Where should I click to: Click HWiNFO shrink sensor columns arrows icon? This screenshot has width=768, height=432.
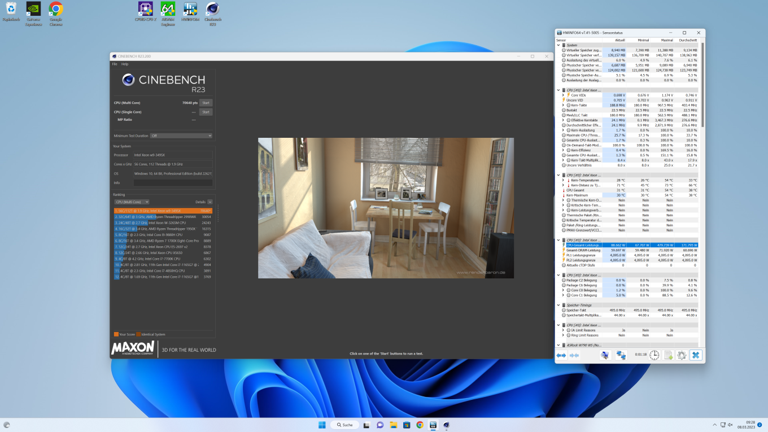coord(574,355)
